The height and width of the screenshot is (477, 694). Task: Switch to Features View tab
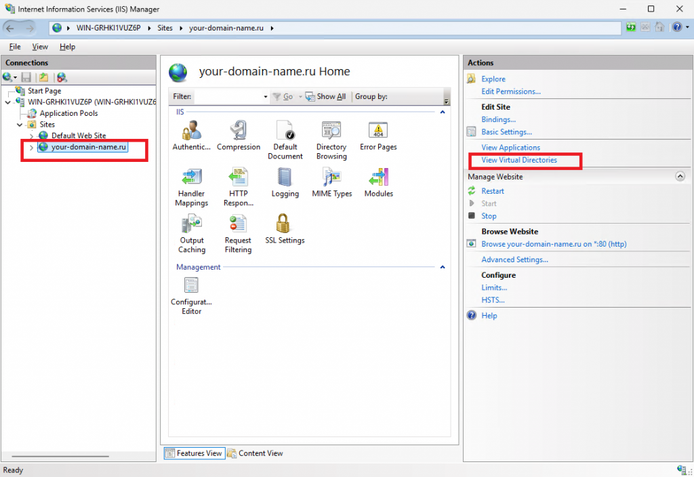[195, 453]
